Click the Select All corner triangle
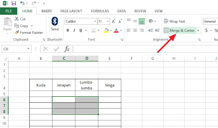The height and width of the screenshot is (128, 218). point(5,59)
